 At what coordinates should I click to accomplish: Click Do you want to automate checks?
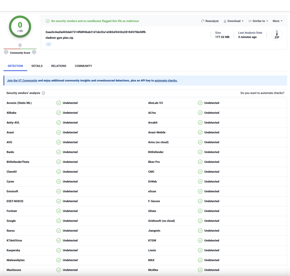262,93
